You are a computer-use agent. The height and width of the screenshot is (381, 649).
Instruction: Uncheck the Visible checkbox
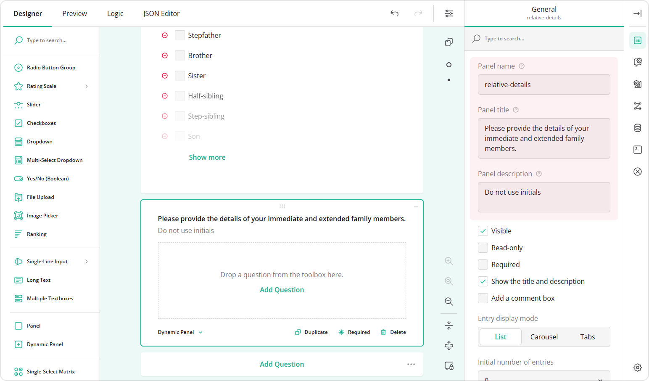(x=483, y=231)
